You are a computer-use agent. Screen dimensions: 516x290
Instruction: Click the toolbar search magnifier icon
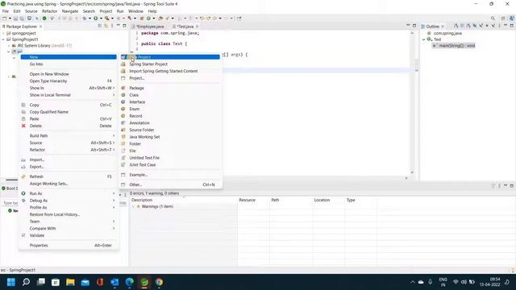pos(493,19)
